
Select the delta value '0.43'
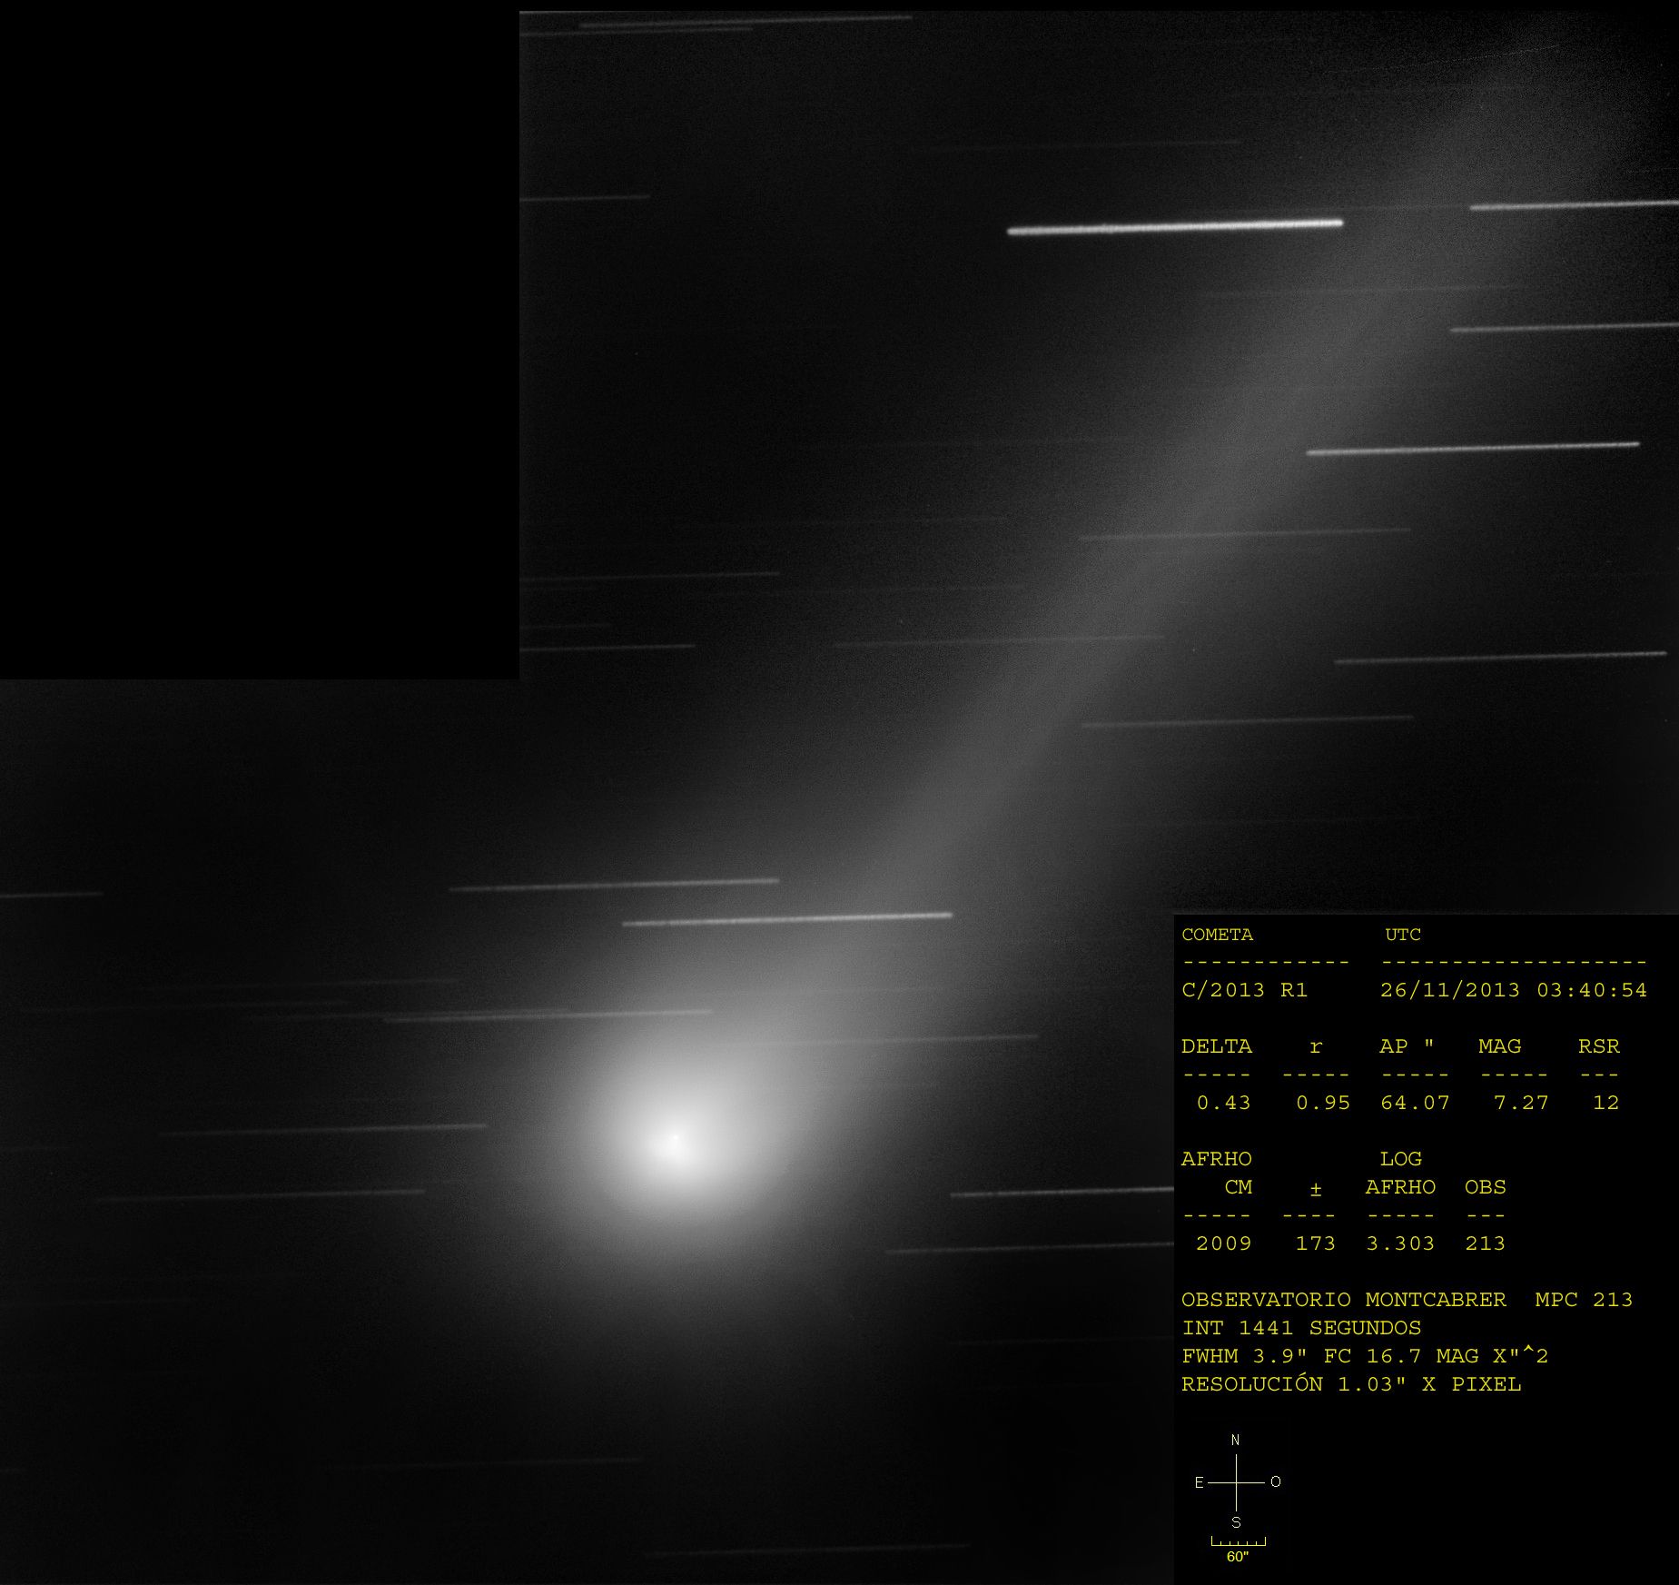click(1223, 1103)
